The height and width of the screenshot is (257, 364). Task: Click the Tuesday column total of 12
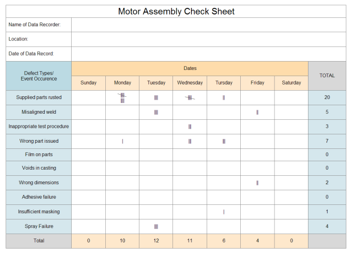156,241
